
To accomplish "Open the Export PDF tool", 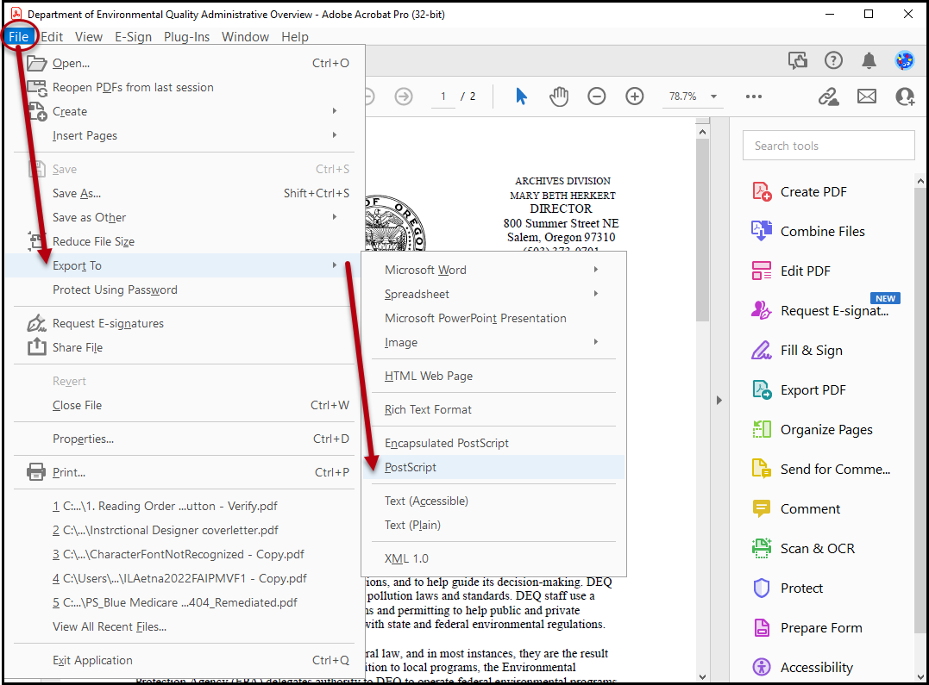I will (800, 390).
